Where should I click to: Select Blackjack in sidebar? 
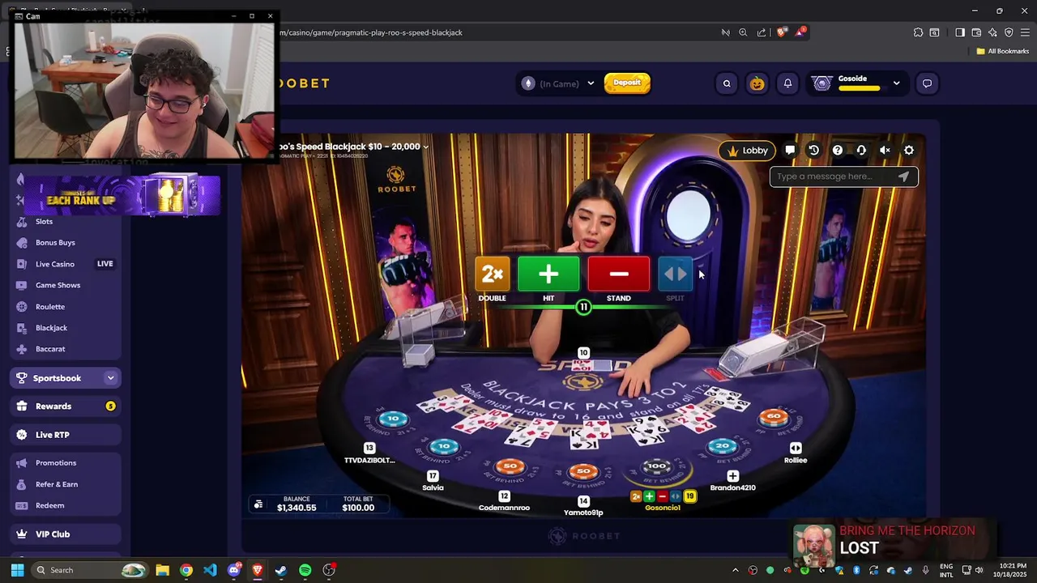click(51, 328)
